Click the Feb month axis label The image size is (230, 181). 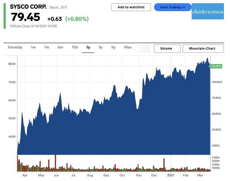click(x=185, y=175)
